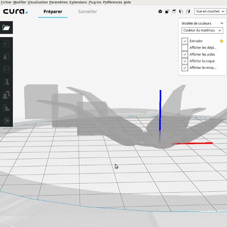Switch to left side view cube icon
Viewport: 227px width, 227px height.
pos(181,11)
